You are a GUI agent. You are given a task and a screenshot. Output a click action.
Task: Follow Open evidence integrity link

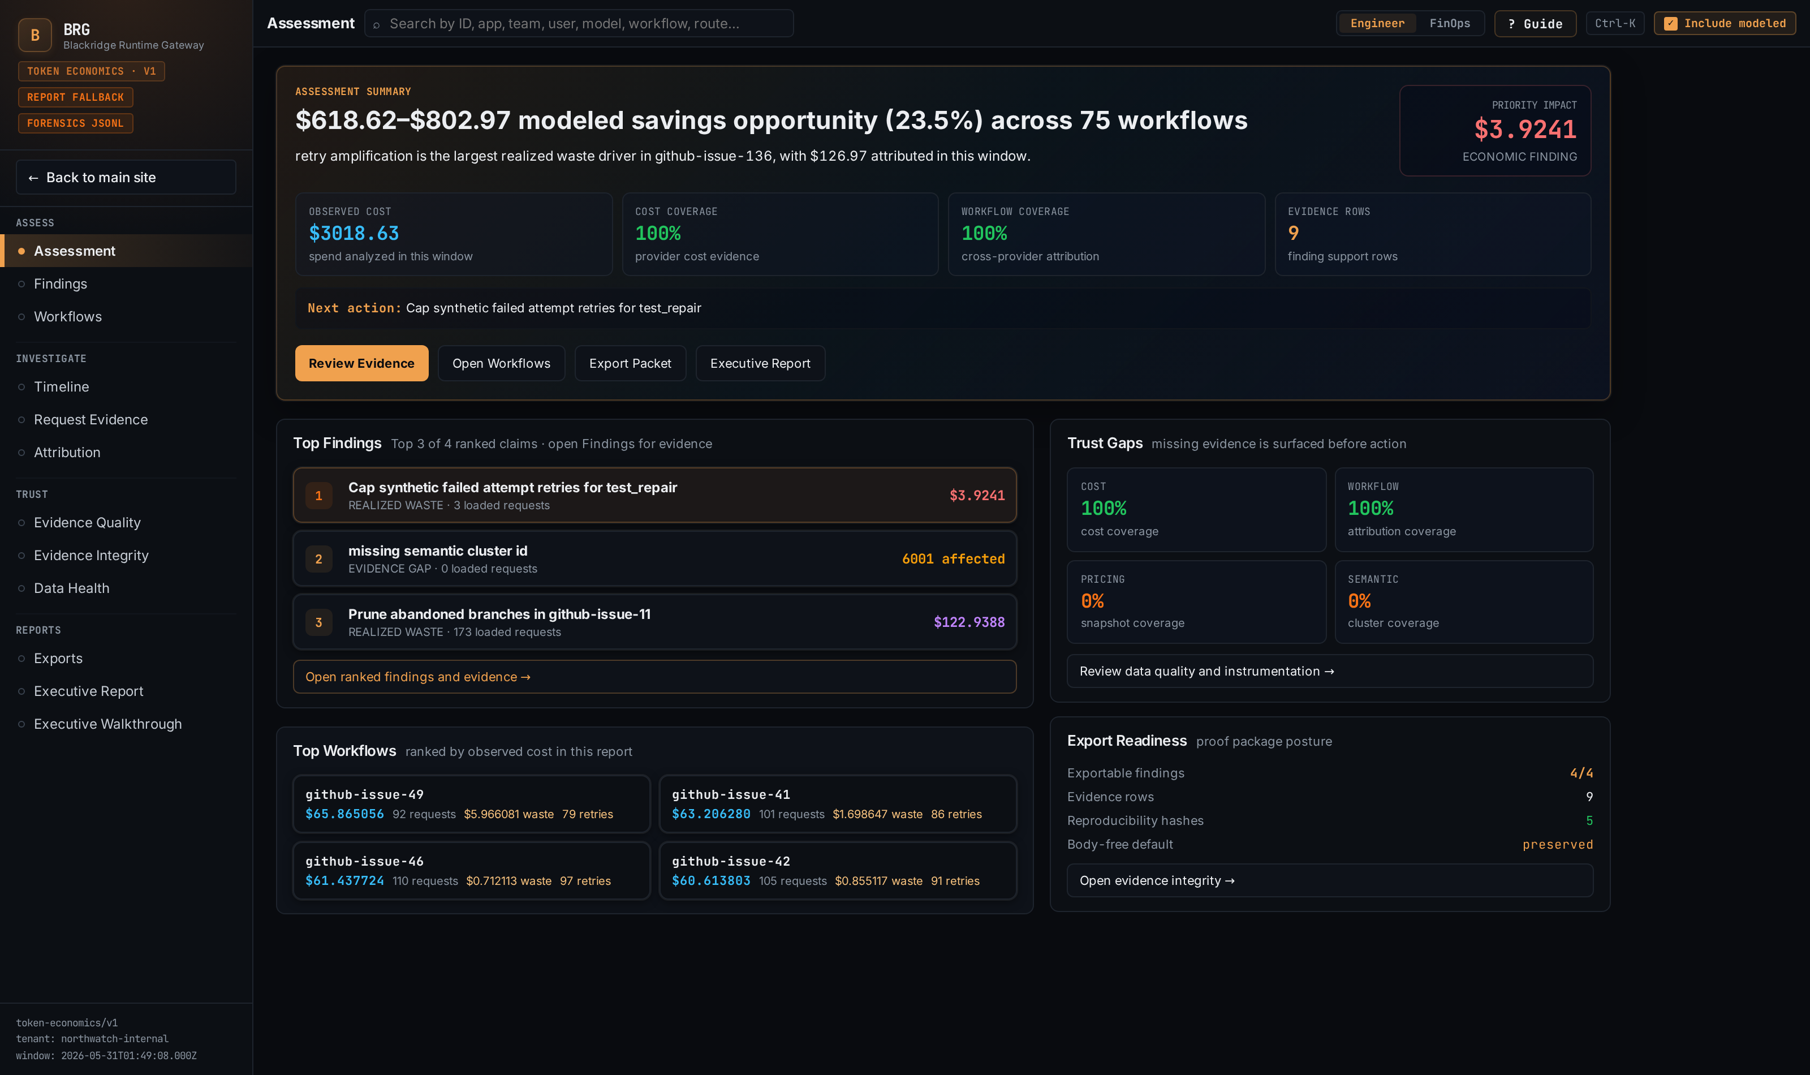coord(1329,881)
